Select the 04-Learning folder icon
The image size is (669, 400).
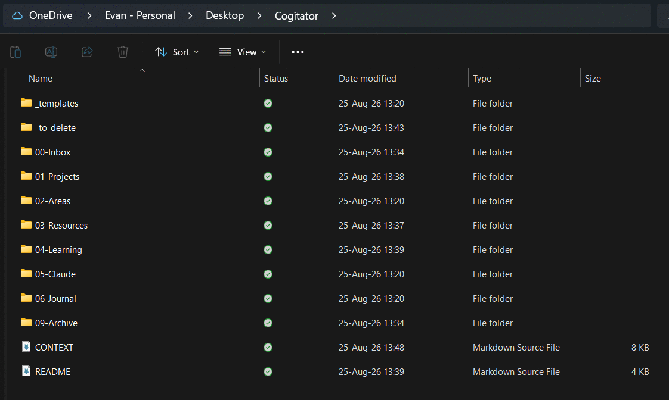26,249
